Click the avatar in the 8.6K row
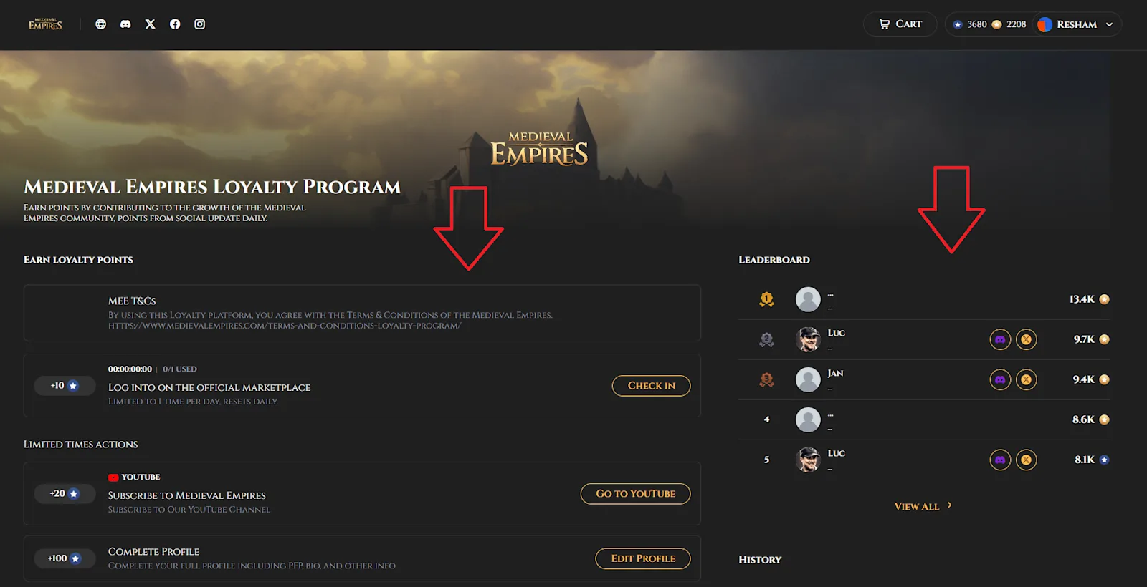 pos(808,419)
